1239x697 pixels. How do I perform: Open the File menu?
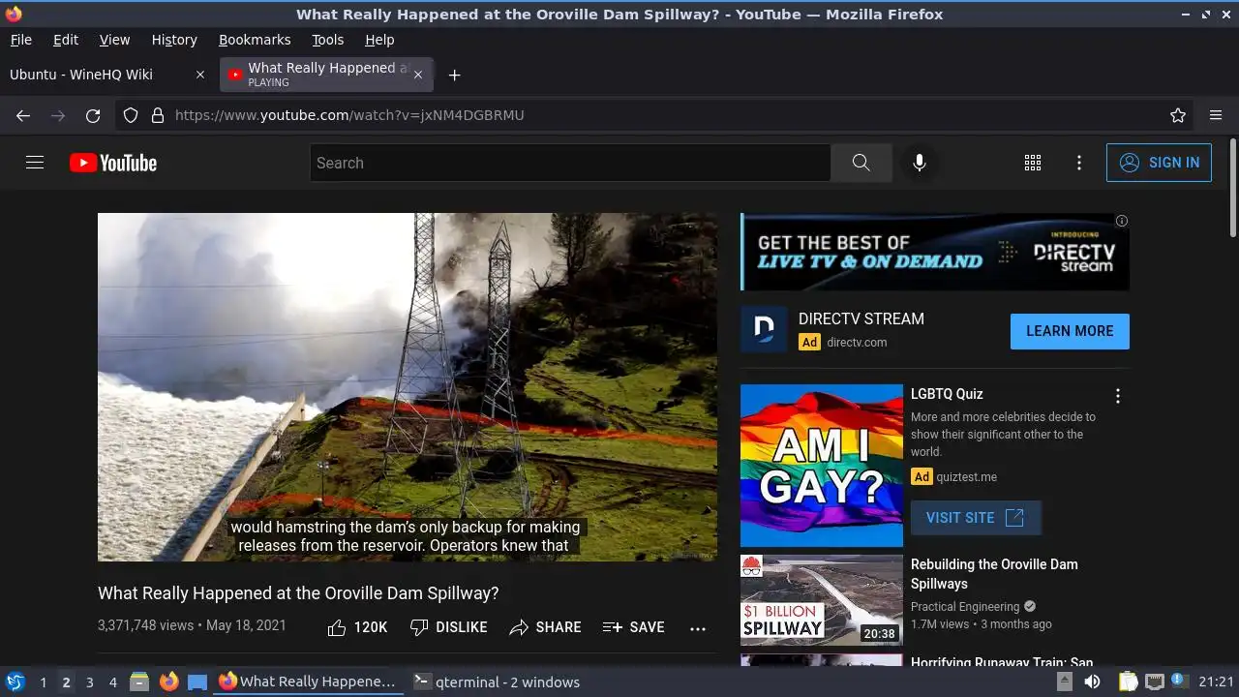(21, 40)
